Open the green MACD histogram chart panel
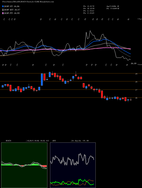142x188 pixels. 24,165
